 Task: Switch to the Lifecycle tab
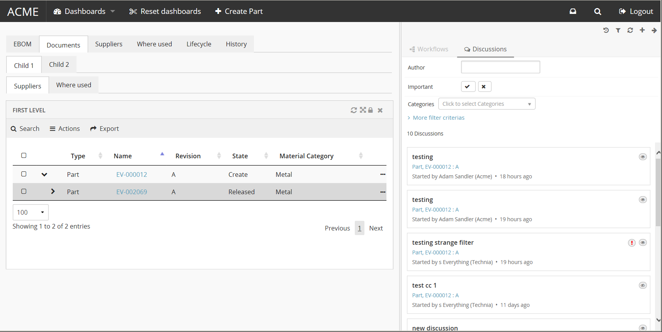point(199,44)
